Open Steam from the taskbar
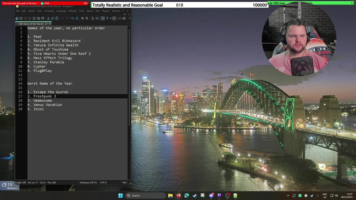Screen dimensions: 356x200 tap(195, 196)
